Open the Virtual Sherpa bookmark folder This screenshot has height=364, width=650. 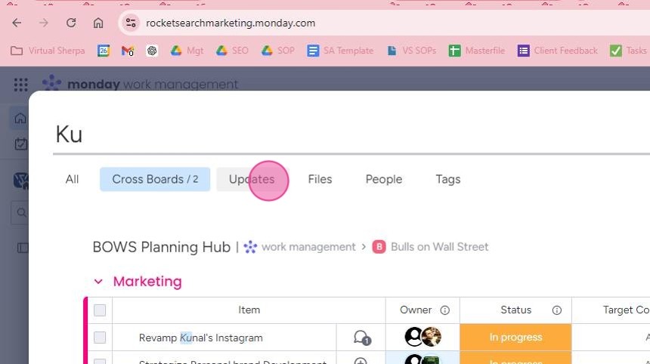(48, 51)
